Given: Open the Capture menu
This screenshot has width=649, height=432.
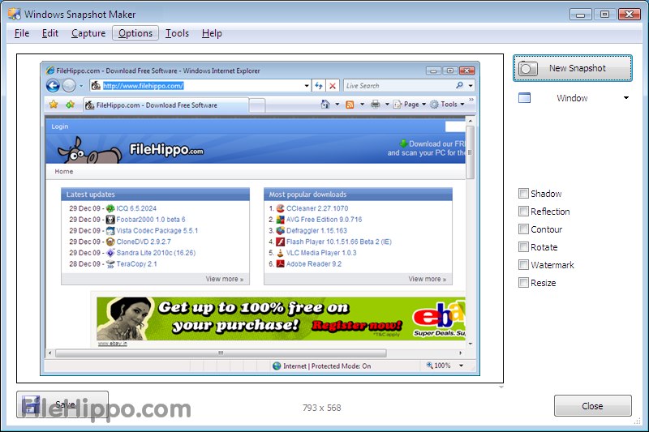Looking at the screenshot, I should click(88, 33).
